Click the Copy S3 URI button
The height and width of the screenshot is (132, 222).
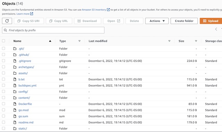[x=29, y=21]
